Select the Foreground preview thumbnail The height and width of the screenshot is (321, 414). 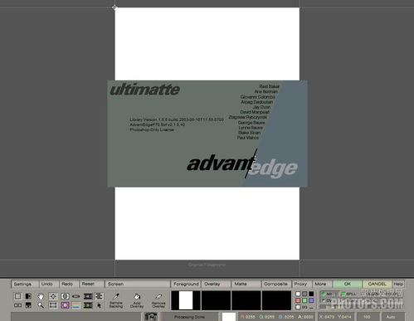[x=186, y=300]
